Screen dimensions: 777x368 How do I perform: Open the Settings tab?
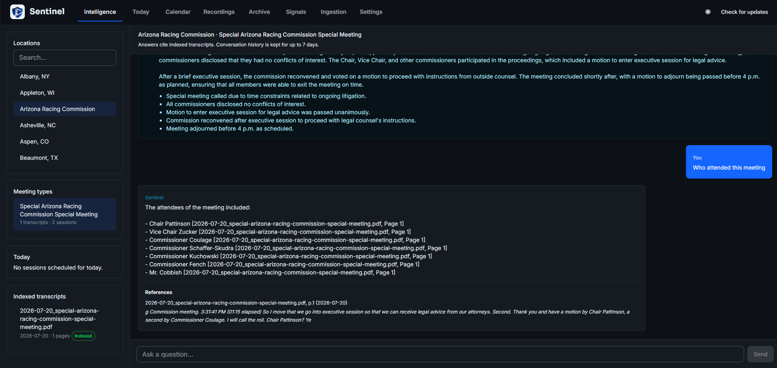coord(371,12)
